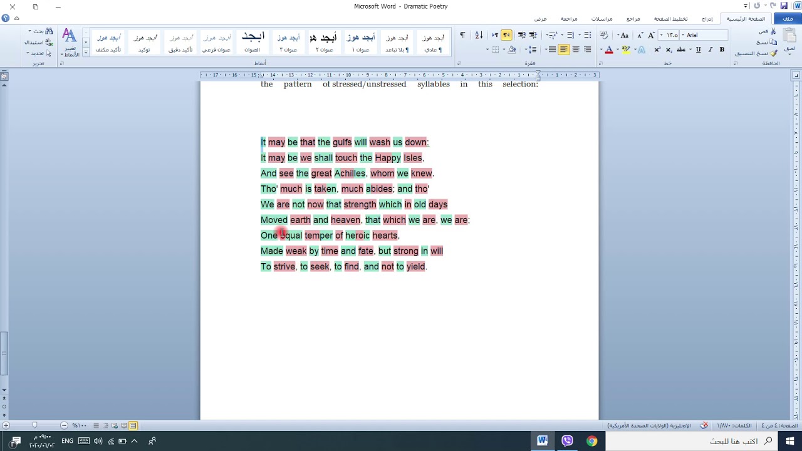
Task: Toggle align text right button
Action: pos(588,49)
